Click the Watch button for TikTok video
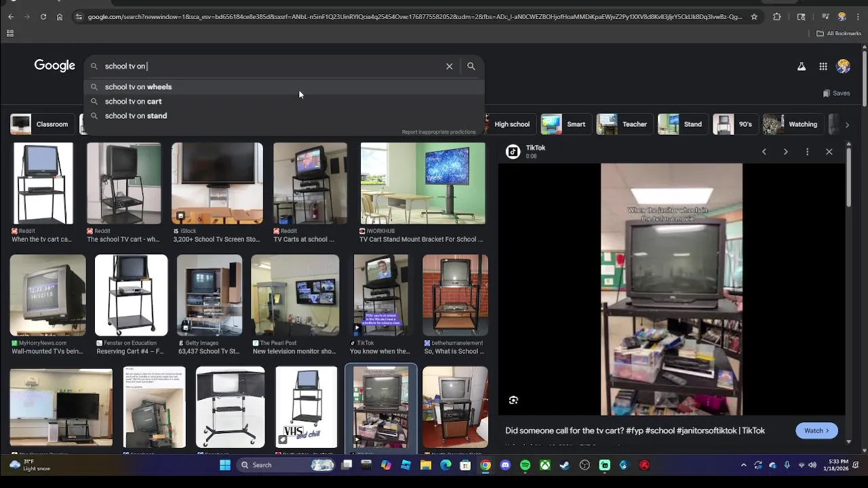Image resolution: width=868 pixels, height=488 pixels. [x=816, y=431]
